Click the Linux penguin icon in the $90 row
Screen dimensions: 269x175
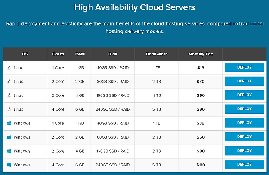click(9, 109)
